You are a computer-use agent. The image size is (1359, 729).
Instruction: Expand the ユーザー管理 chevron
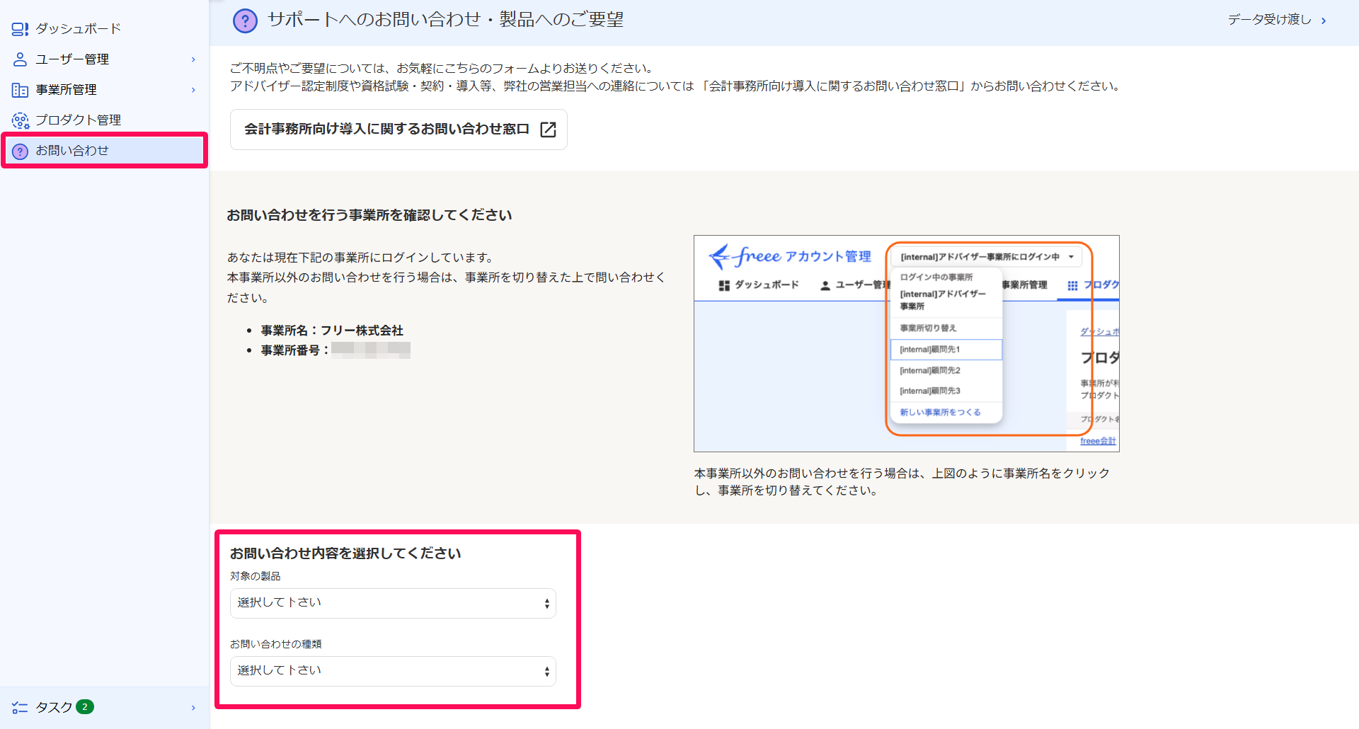point(193,59)
